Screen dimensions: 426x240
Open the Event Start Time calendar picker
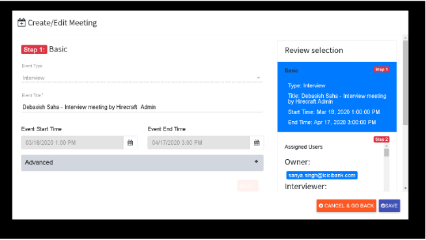tap(130, 143)
